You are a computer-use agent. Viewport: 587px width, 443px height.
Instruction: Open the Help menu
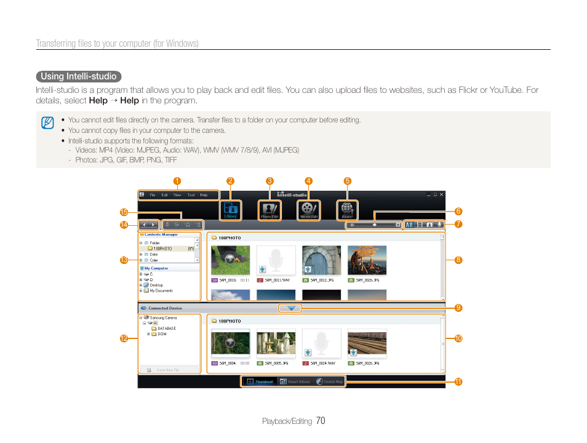tap(204, 194)
